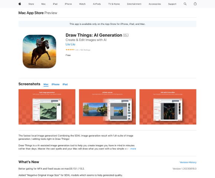
Task: Click the Apple logo icon
Action: (x=20, y=4)
